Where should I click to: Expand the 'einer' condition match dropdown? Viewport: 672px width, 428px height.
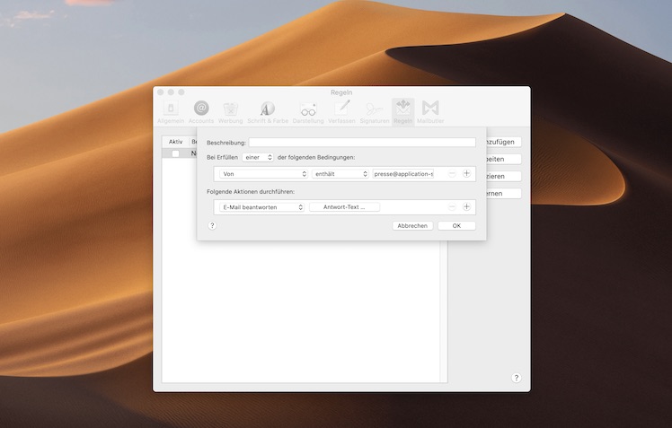(258, 157)
